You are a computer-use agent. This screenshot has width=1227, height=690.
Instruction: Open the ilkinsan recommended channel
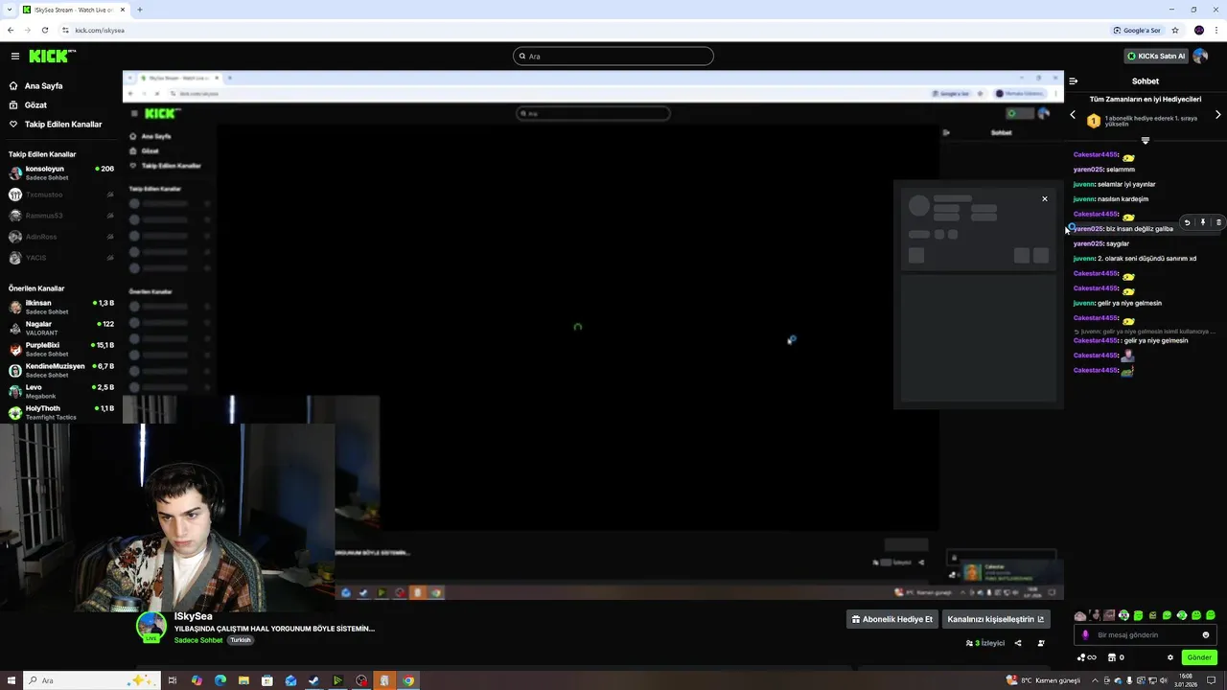[61, 307]
